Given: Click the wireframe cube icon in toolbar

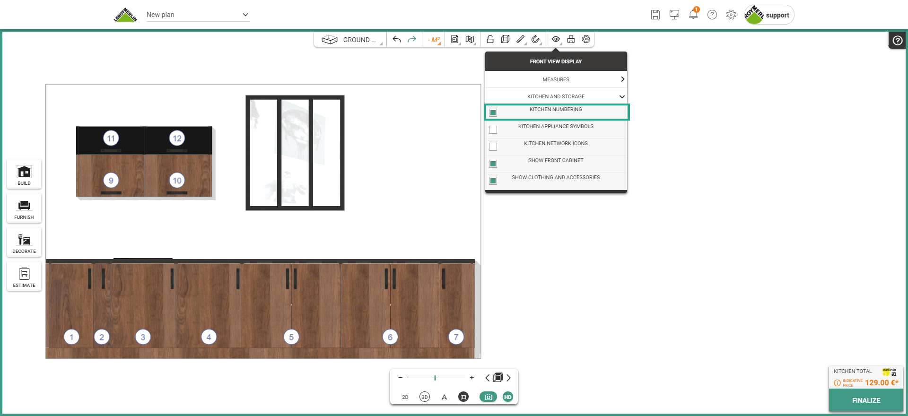Looking at the screenshot, I should [x=505, y=39].
